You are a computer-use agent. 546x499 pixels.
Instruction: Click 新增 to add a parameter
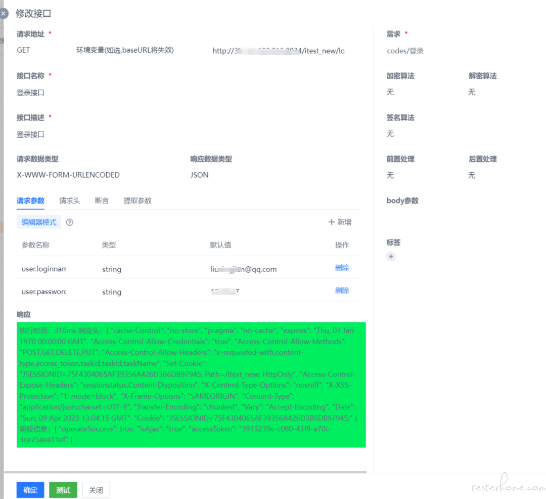point(340,222)
